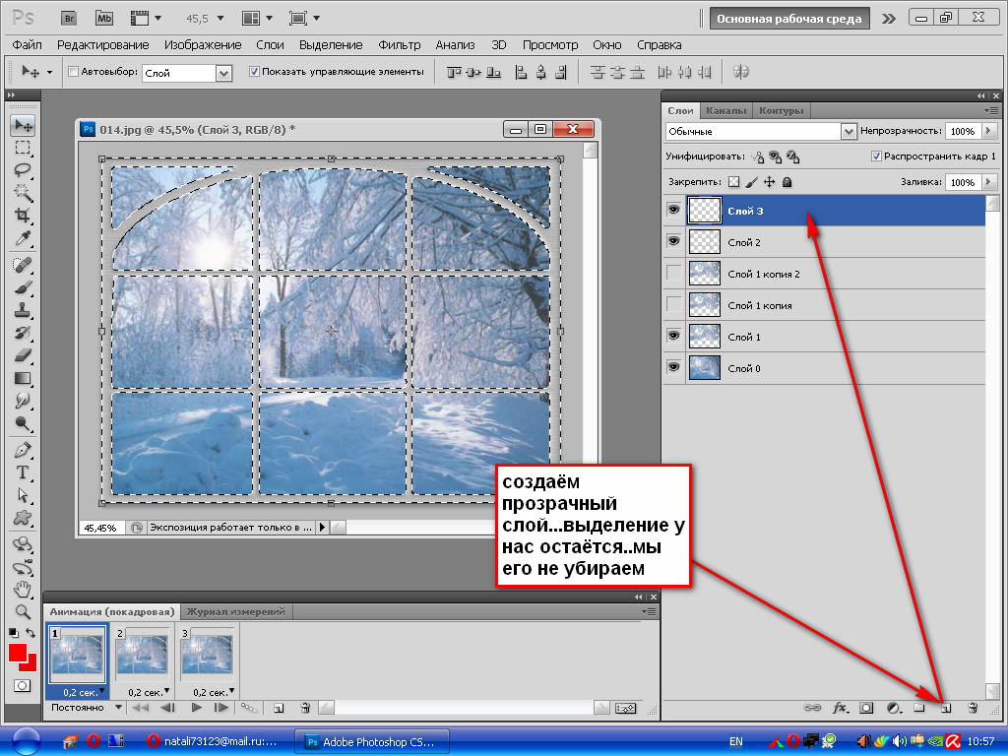
Task: Select the Hand tool
Action: click(24, 589)
